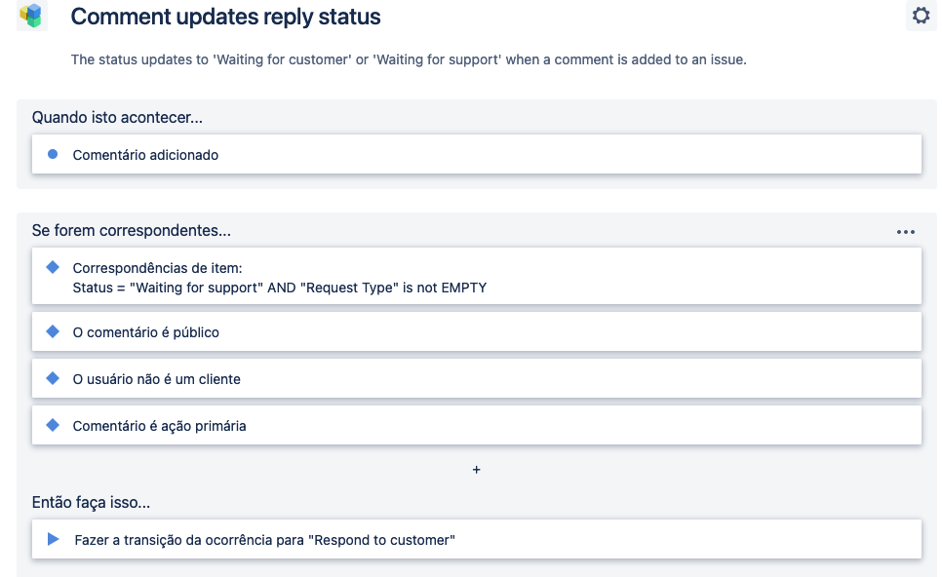Click the rule description text
This screenshot has width=942, height=577.
(x=408, y=59)
